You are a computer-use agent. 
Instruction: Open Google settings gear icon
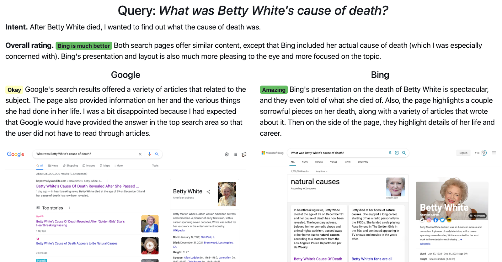point(227,155)
